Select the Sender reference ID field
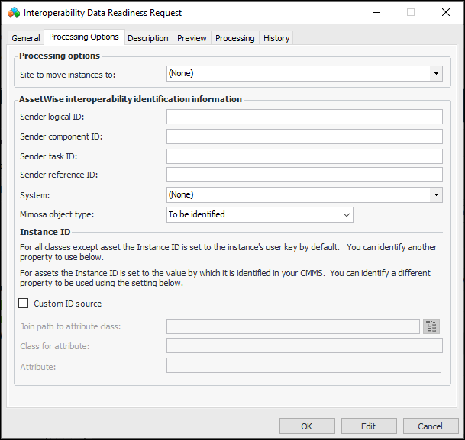This screenshot has width=465, height=440. click(304, 175)
